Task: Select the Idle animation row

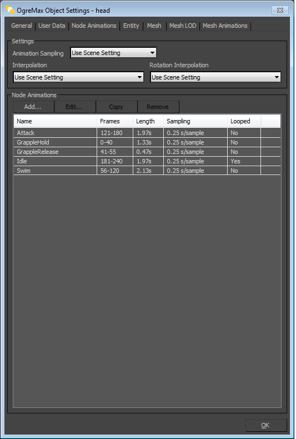Action: (147, 161)
